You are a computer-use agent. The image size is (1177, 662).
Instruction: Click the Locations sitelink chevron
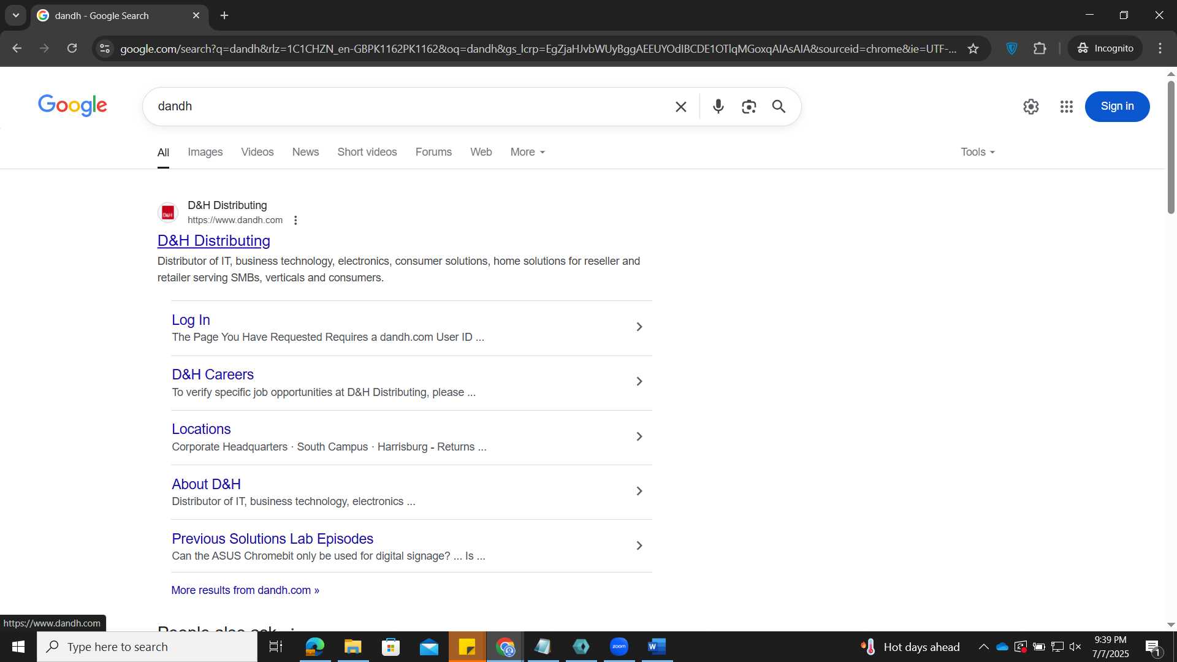(639, 436)
